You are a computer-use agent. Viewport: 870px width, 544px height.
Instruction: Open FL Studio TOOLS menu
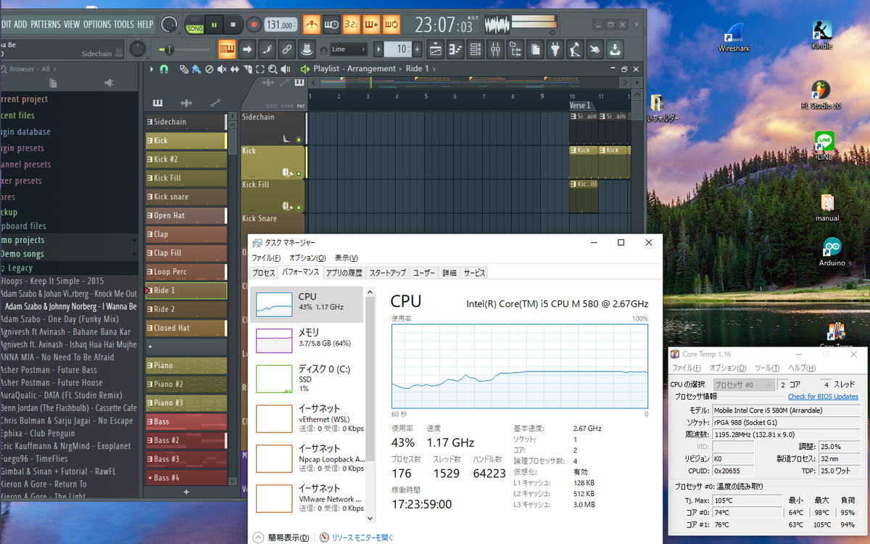click(x=124, y=24)
